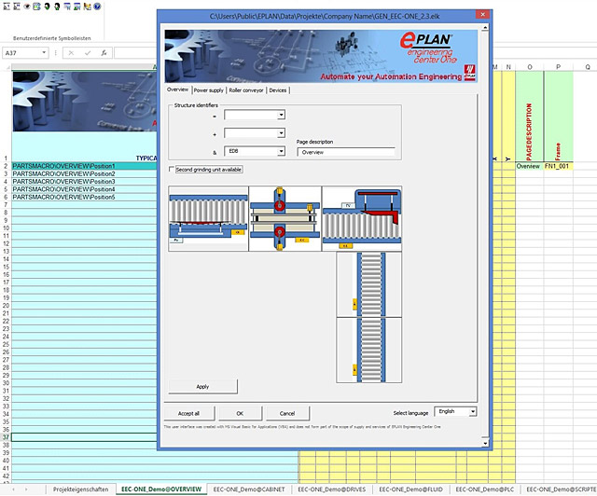Click the next sheet navigation arrow

(26, 489)
